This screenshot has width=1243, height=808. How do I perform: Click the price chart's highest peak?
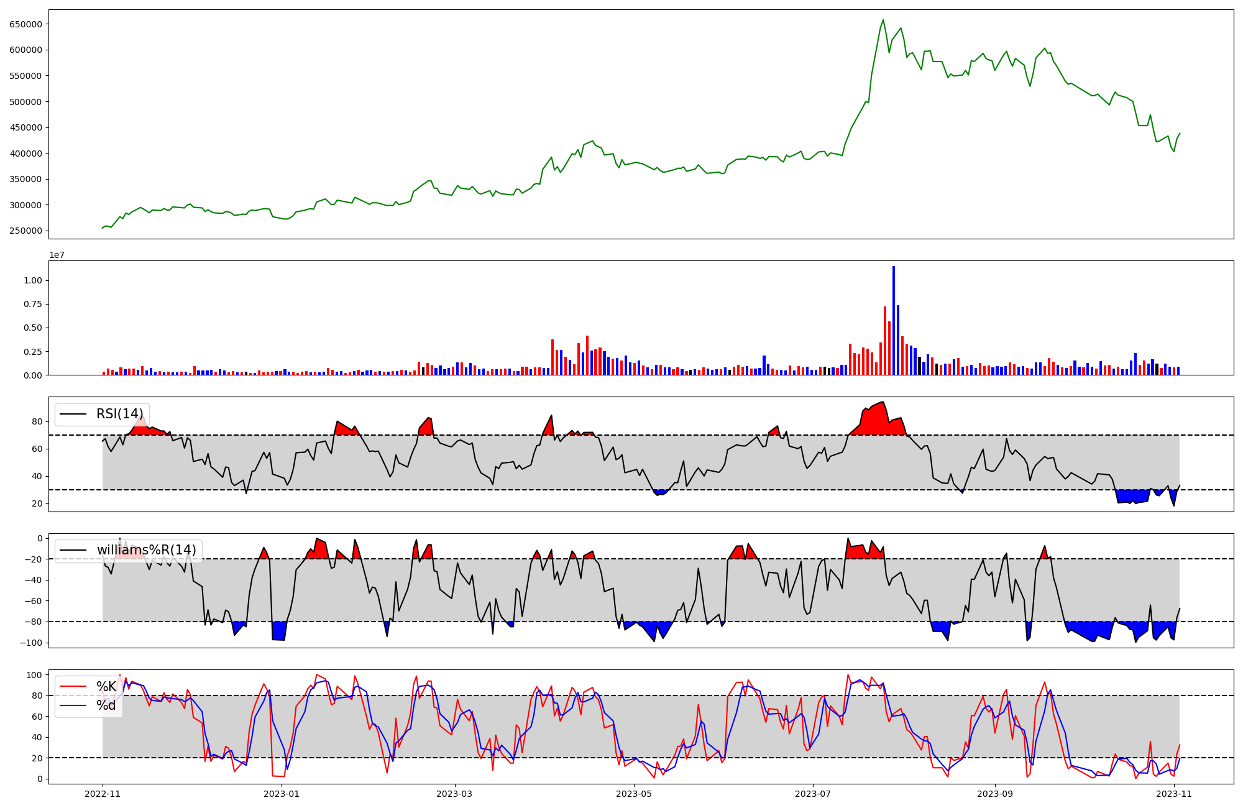pos(883,21)
